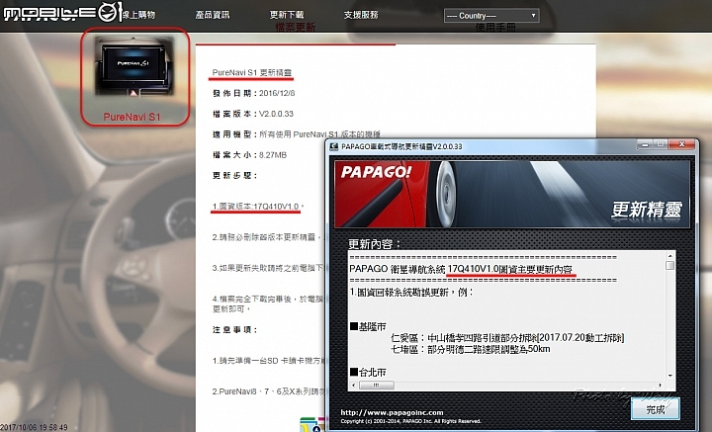Expand the Country dropdown
The height and width of the screenshot is (432, 712).
pyautogui.click(x=491, y=16)
